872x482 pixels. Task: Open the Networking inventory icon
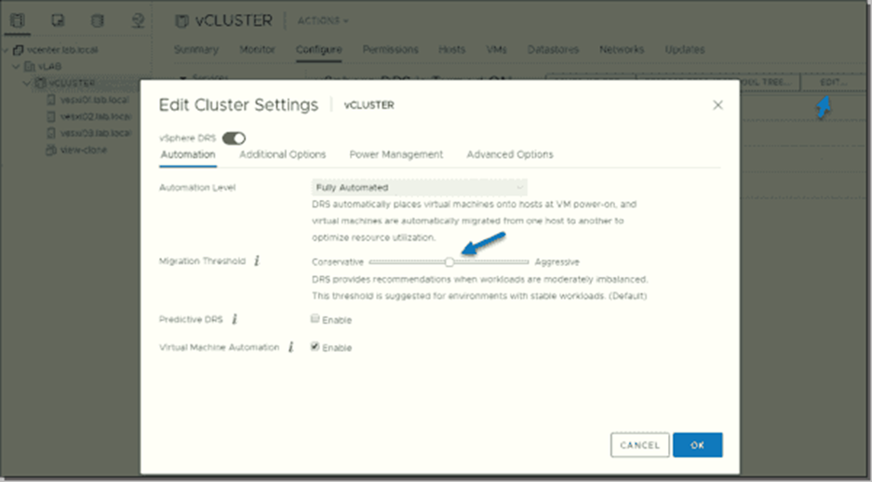click(138, 20)
